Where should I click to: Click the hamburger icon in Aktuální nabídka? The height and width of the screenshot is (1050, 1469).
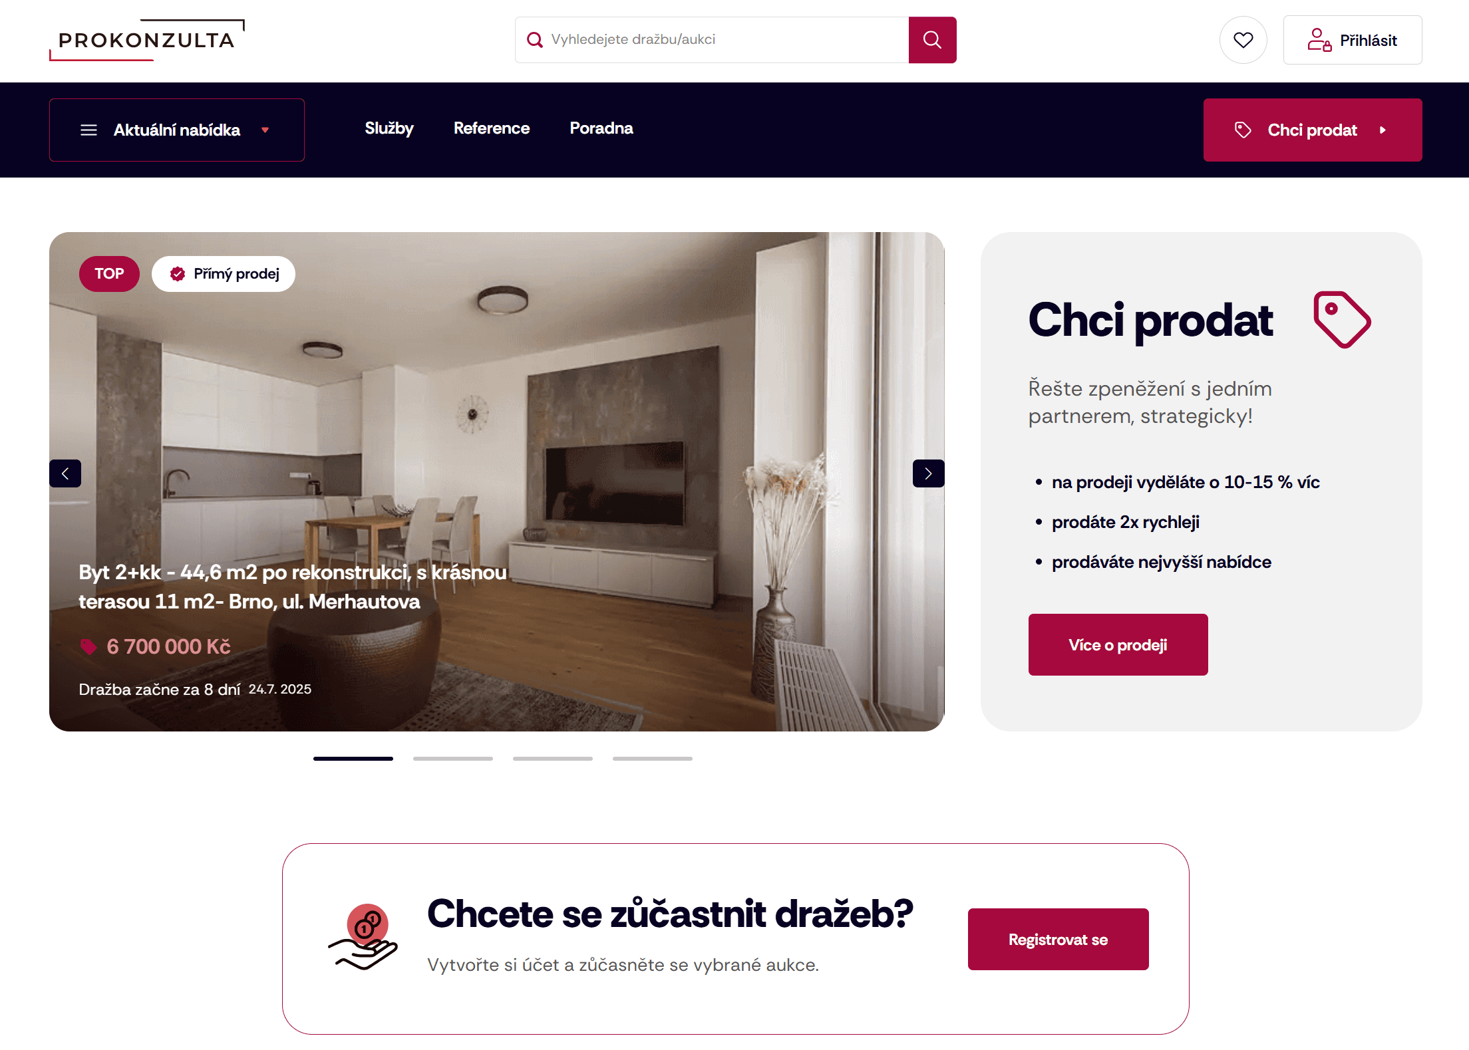coord(88,130)
